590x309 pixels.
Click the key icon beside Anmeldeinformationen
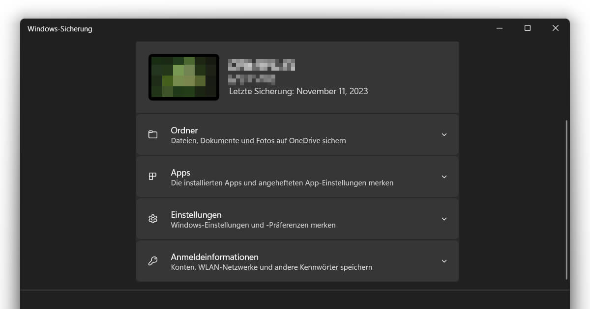click(x=153, y=261)
